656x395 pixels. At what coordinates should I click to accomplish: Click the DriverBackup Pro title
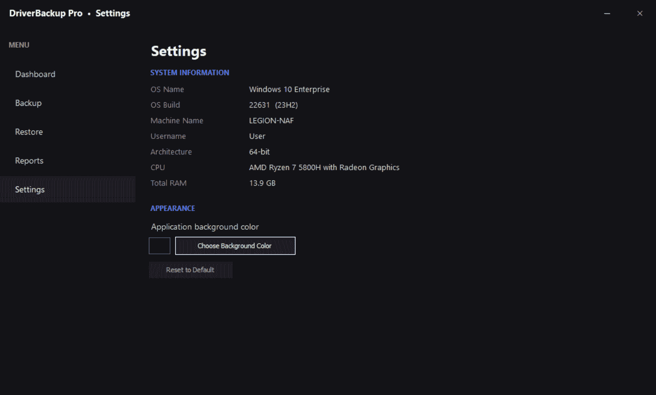coord(46,13)
